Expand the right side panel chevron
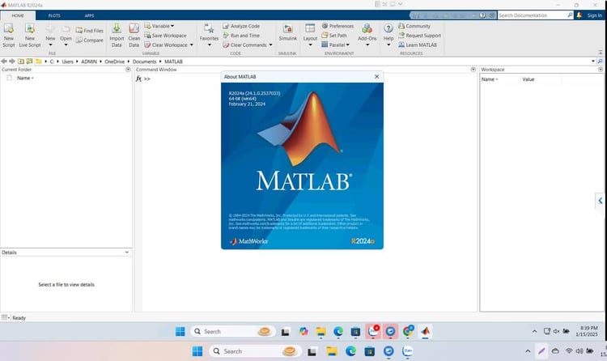 (x=600, y=201)
